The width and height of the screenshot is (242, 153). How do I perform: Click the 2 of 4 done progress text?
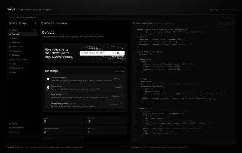tap(120, 71)
